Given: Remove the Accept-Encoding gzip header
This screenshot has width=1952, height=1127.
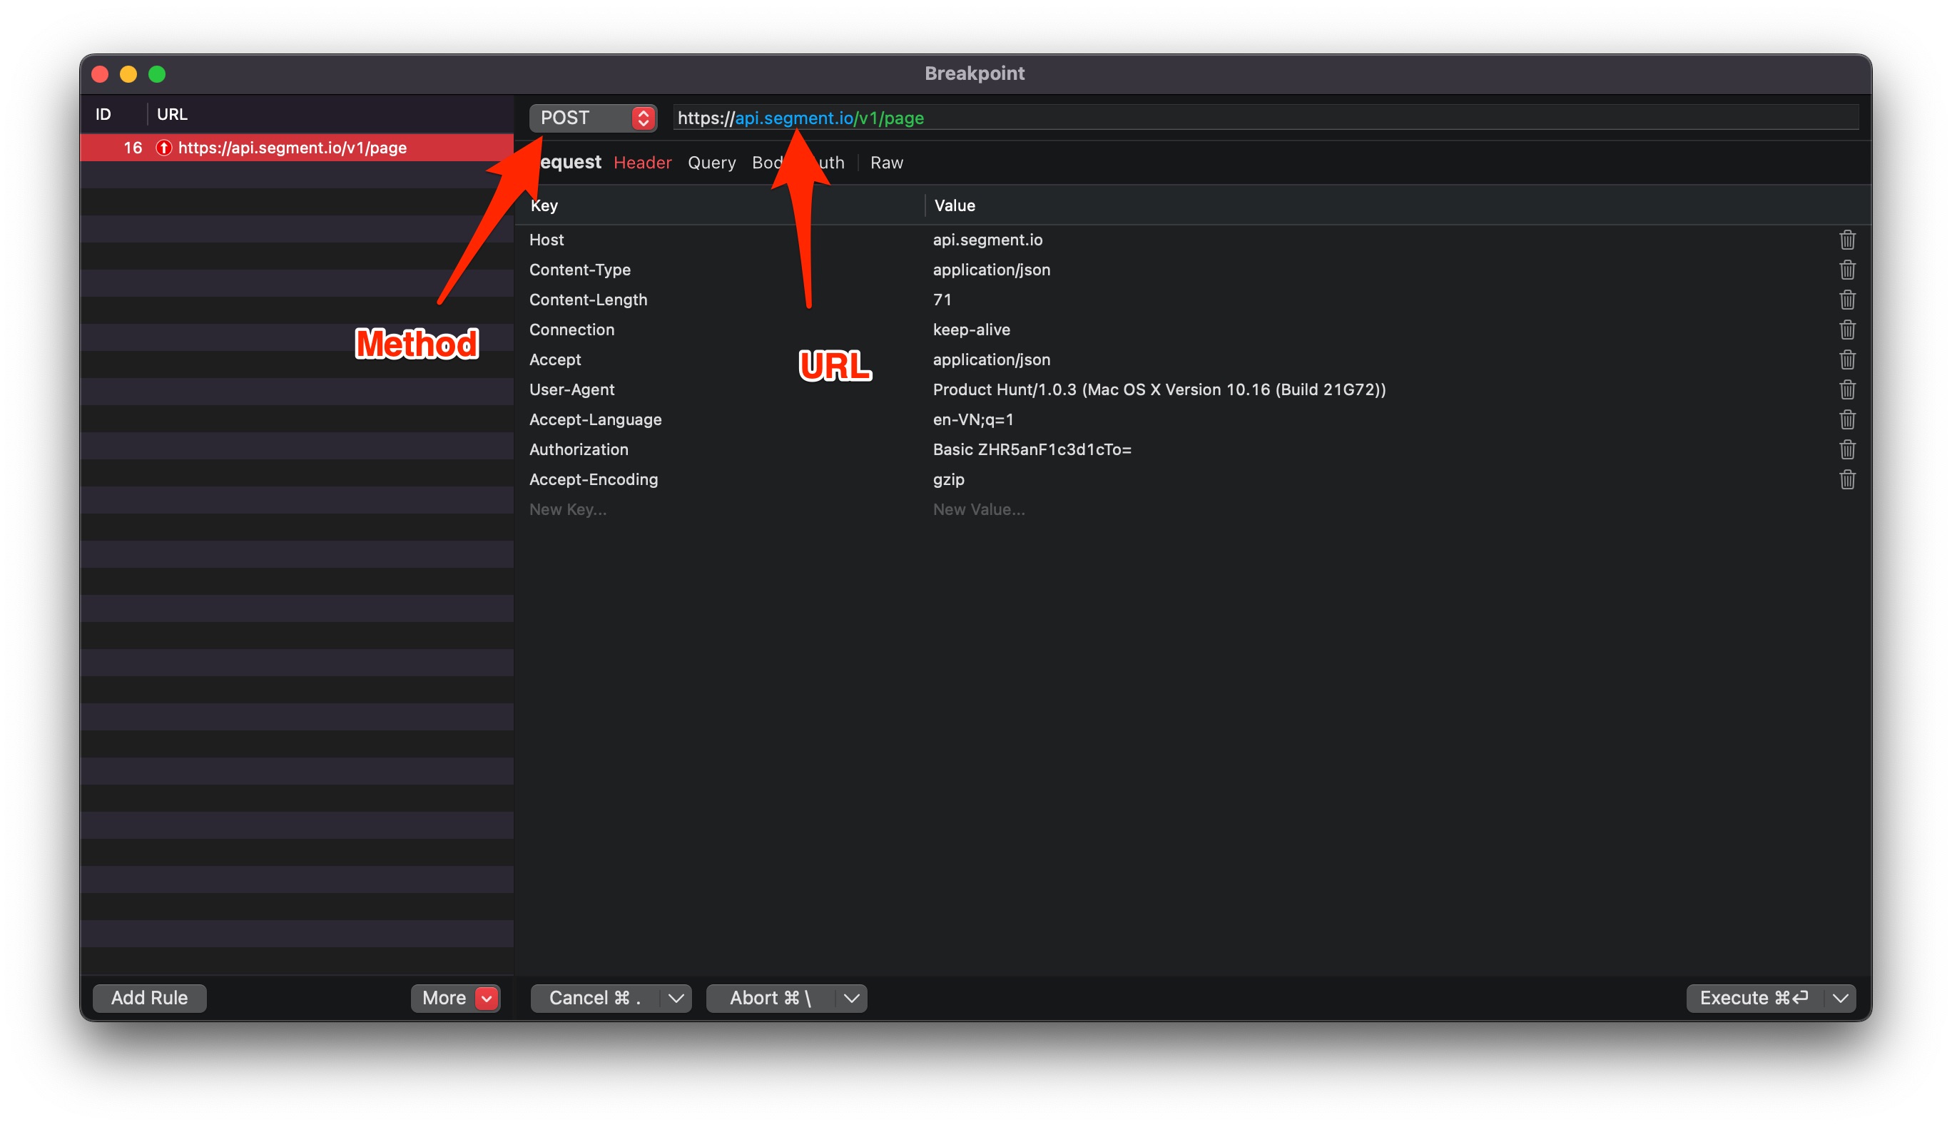Looking at the screenshot, I should (1846, 479).
